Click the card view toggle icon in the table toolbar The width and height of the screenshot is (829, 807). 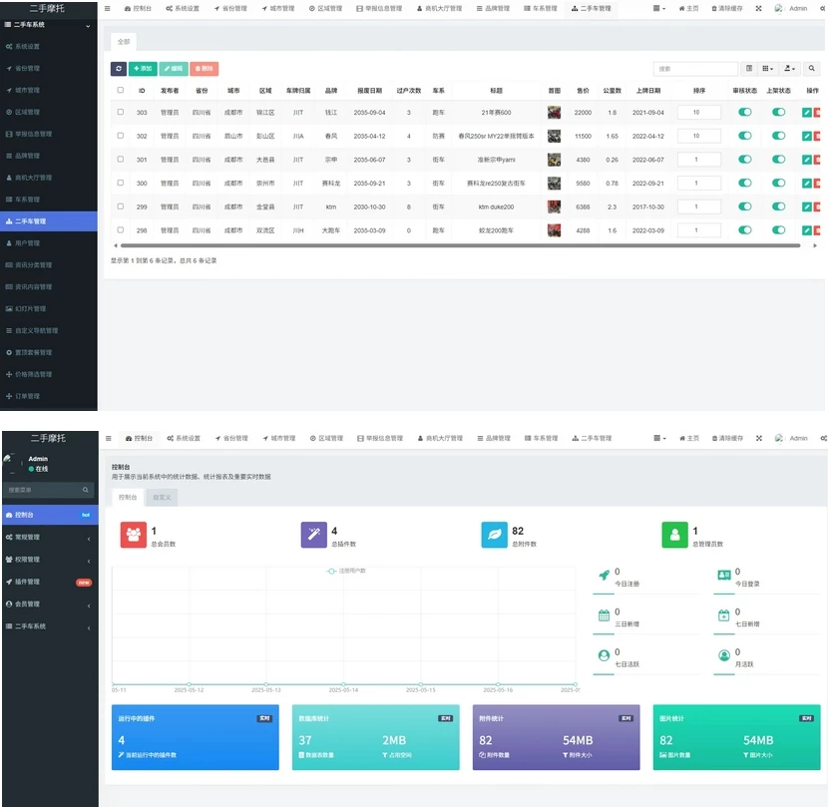tap(749, 69)
